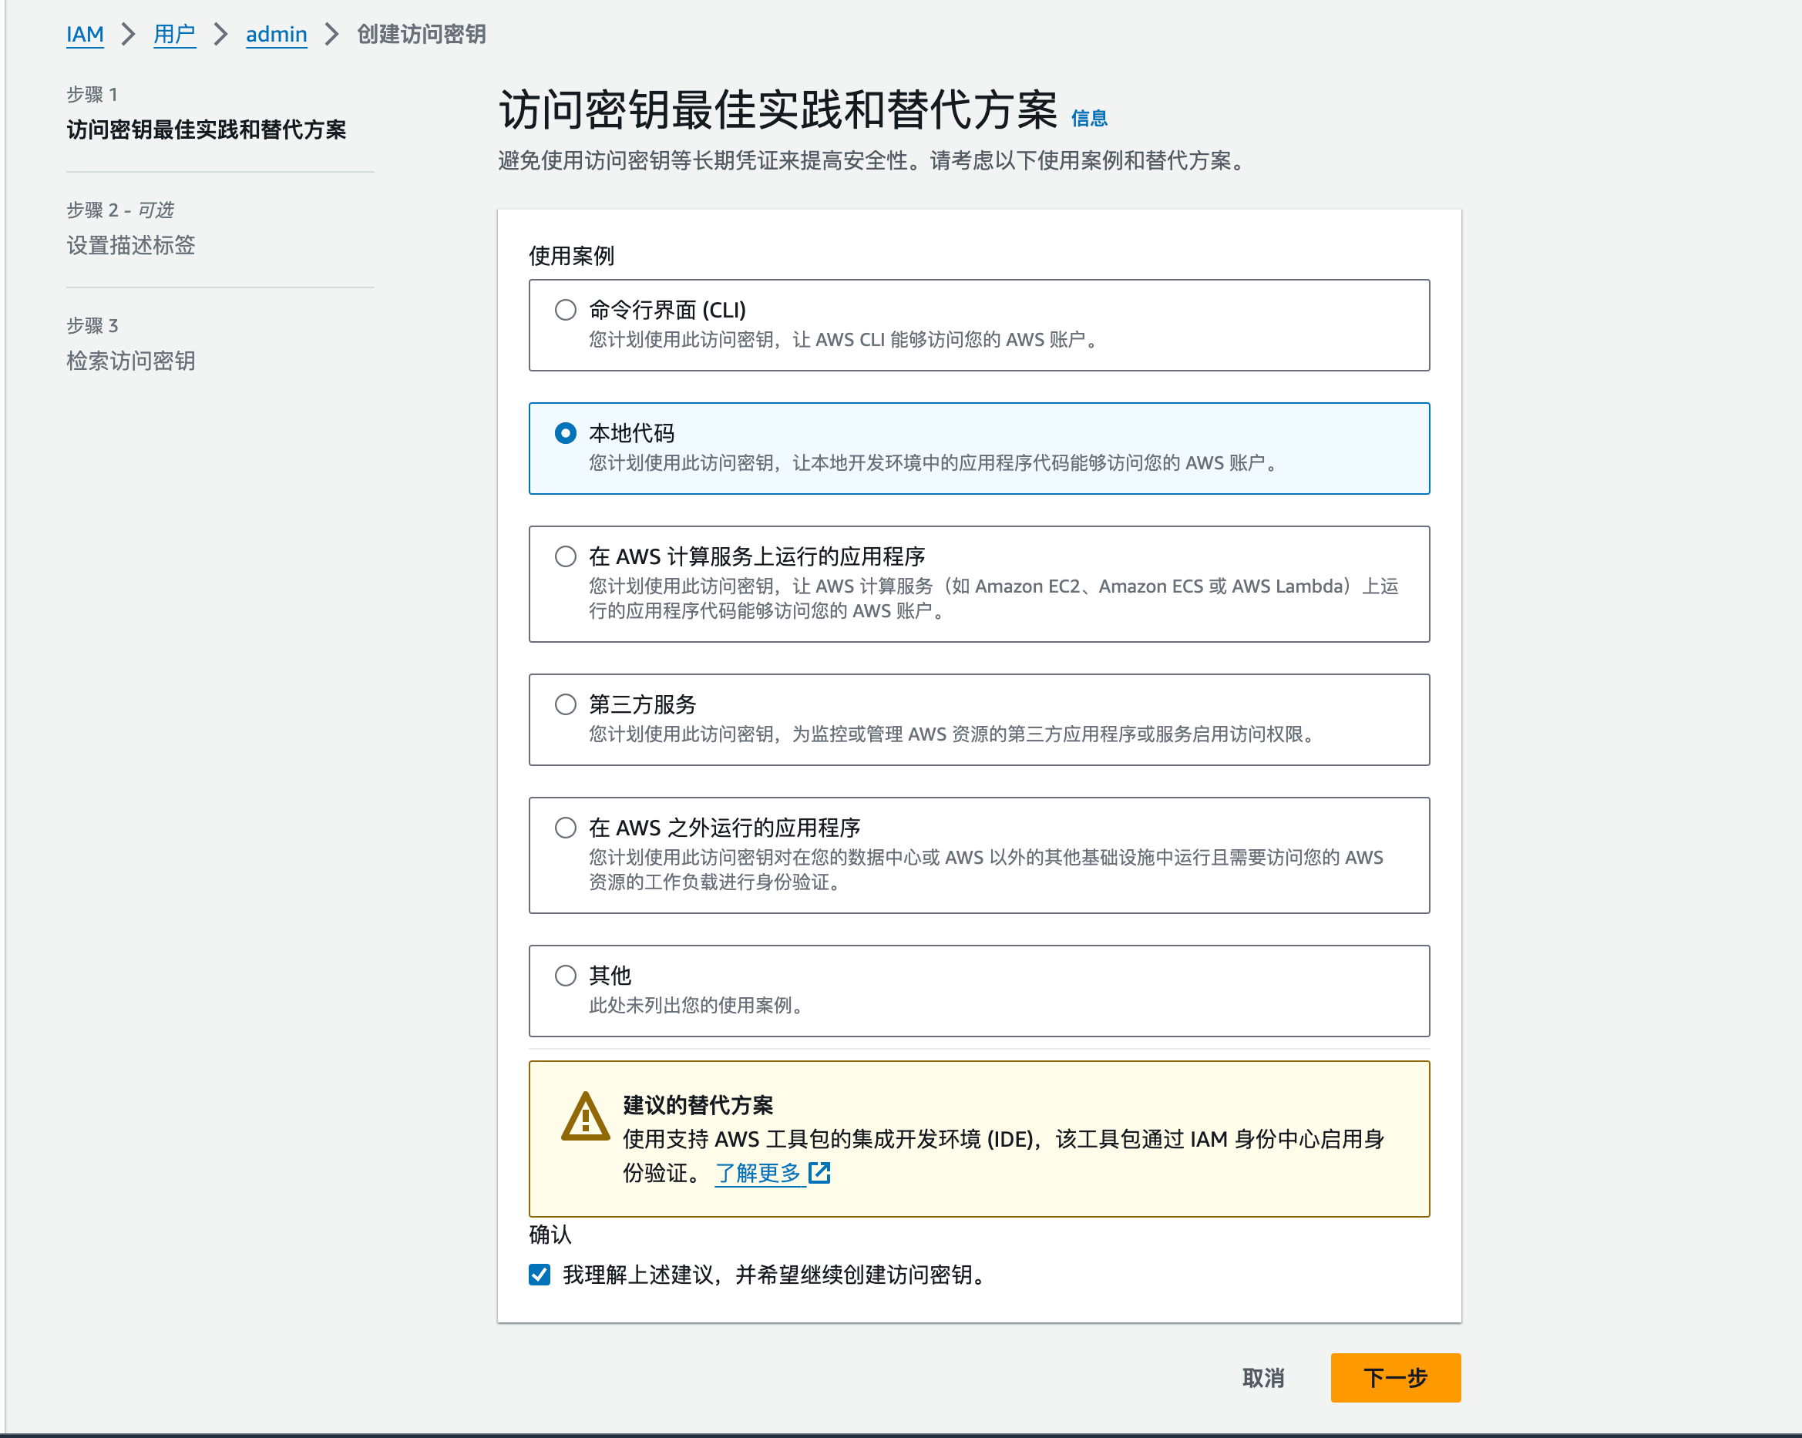
Task: Toggle 我理解上述建议 confirmation checkbox
Action: [540, 1274]
